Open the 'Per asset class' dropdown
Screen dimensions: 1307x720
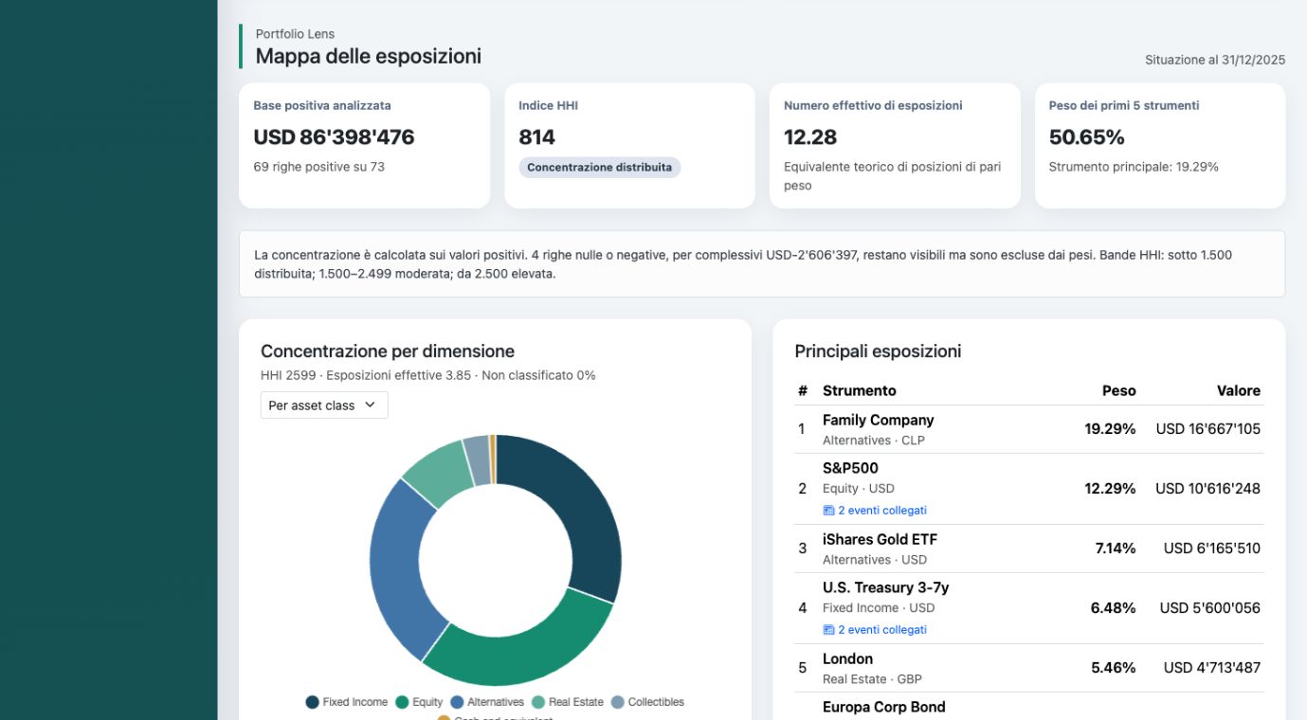pos(324,405)
